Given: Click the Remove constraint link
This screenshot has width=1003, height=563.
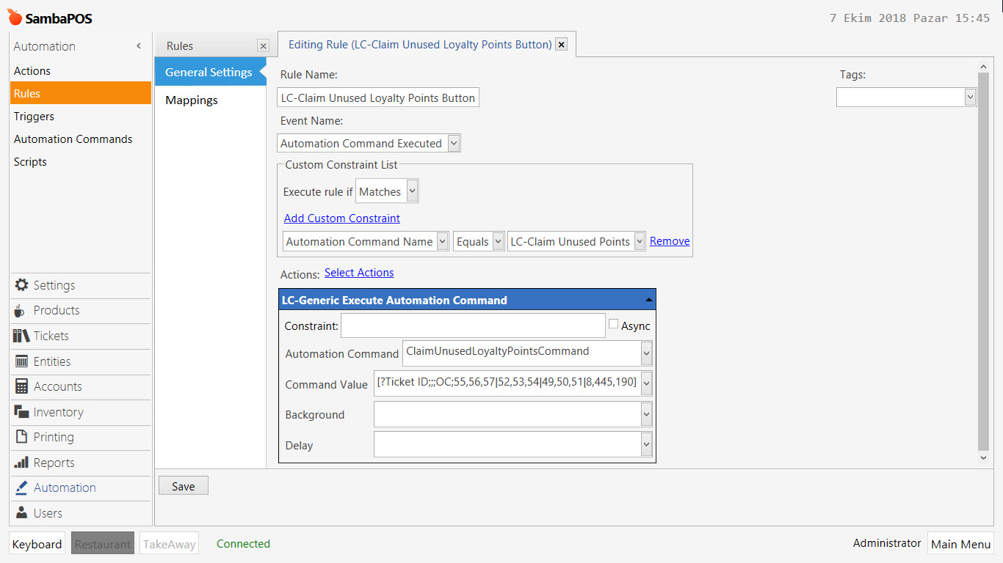Looking at the screenshot, I should click(670, 241).
